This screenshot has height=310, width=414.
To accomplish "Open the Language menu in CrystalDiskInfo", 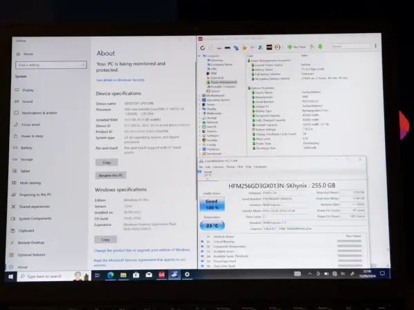I will (x=260, y=167).
